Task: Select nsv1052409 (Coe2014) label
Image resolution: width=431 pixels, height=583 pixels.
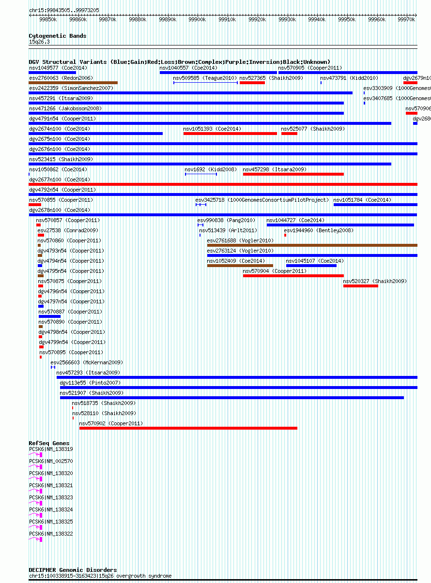Action: tap(236, 261)
